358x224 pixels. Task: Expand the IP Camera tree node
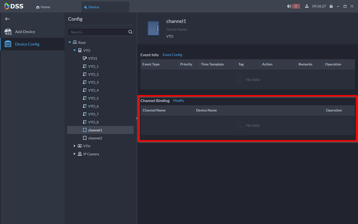[x=74, y=154]
